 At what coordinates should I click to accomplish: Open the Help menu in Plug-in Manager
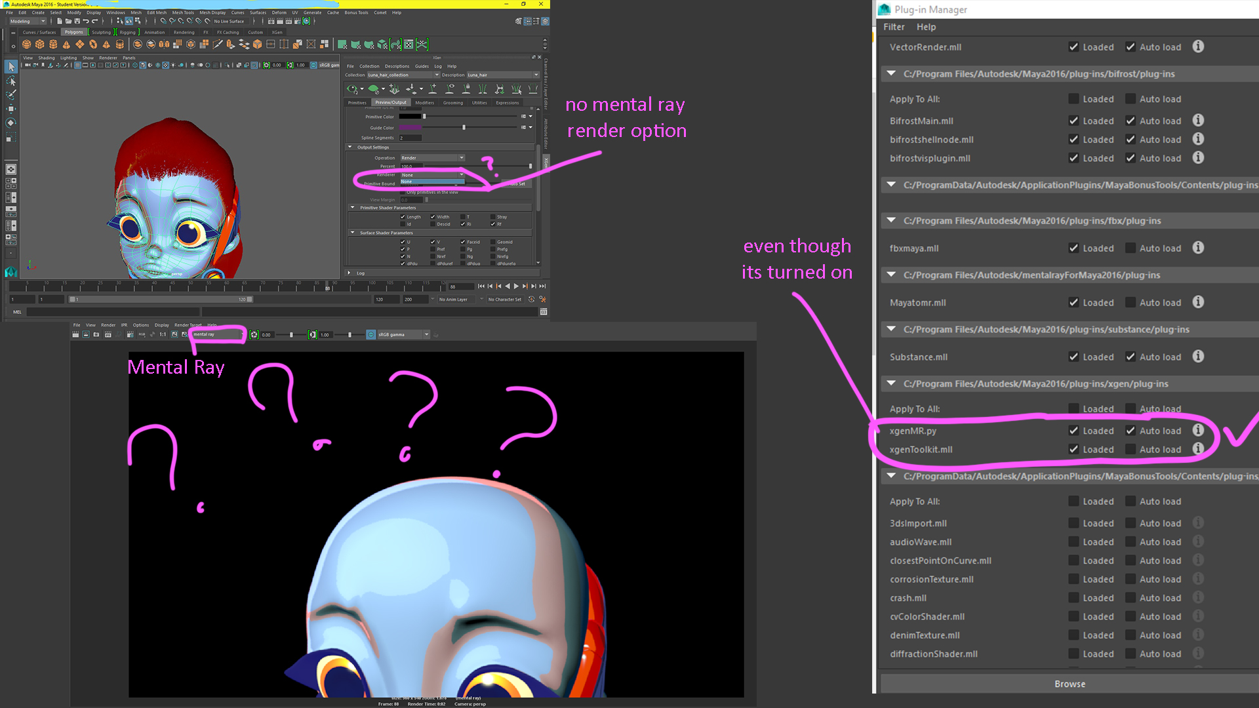coord(926,27)
